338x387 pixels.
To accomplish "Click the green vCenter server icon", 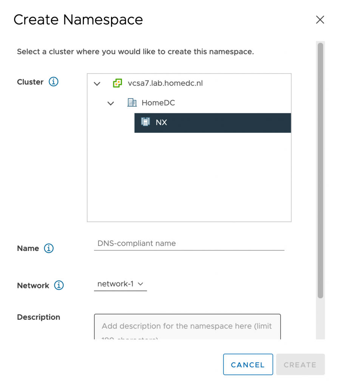I will pos(117,84).
